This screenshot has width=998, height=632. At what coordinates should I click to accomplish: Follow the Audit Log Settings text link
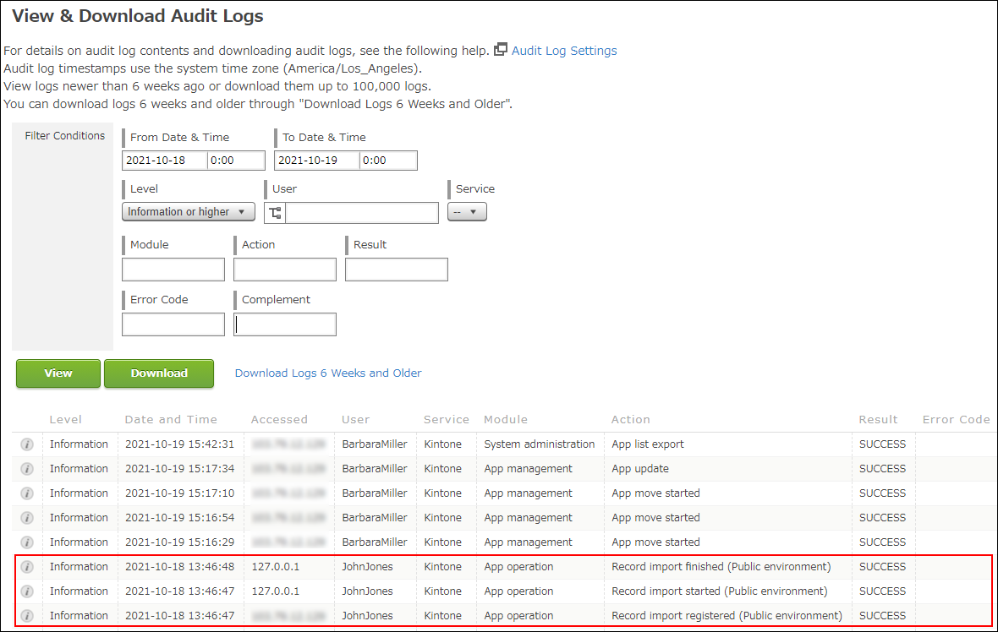click(x=564, y=50)
